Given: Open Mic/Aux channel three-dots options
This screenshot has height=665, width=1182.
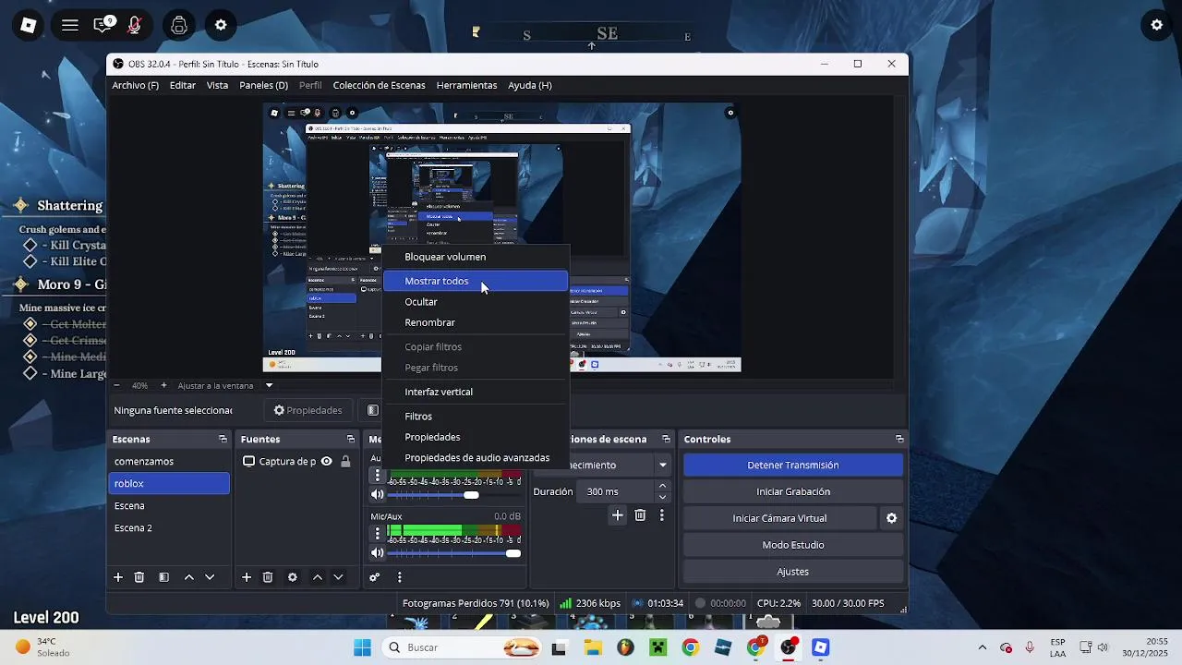Looking at the screenshot, I should pos(377,533).
